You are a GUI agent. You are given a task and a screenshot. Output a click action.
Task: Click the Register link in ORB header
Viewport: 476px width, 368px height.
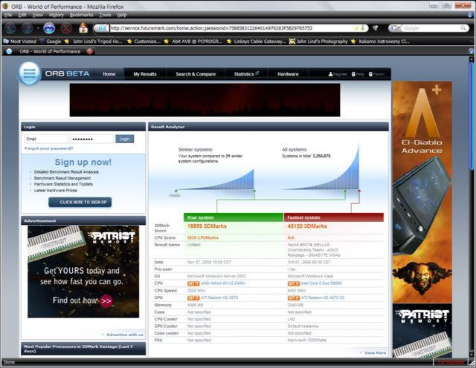tap(338, 74)
